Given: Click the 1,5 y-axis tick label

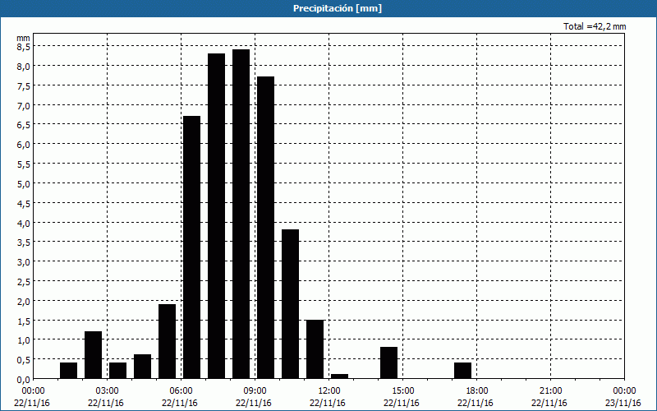Looking at the screenshot, I should click(x=23, y=321).
